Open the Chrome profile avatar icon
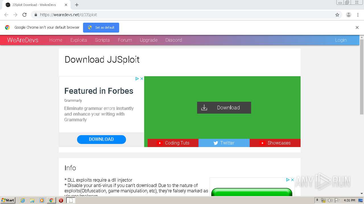364x204 pixels. tap(349, 15)
